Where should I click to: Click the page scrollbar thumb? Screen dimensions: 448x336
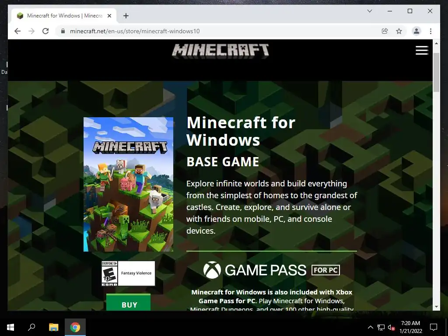pyautogui.click(x=436, y=72)
